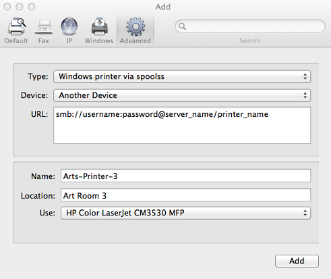Close the Add window with red button
Screen dimensions: 331x279
(7, 7)
